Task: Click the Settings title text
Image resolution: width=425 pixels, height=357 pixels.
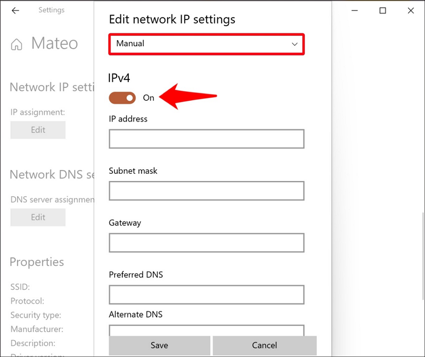Action: point(51,10)
